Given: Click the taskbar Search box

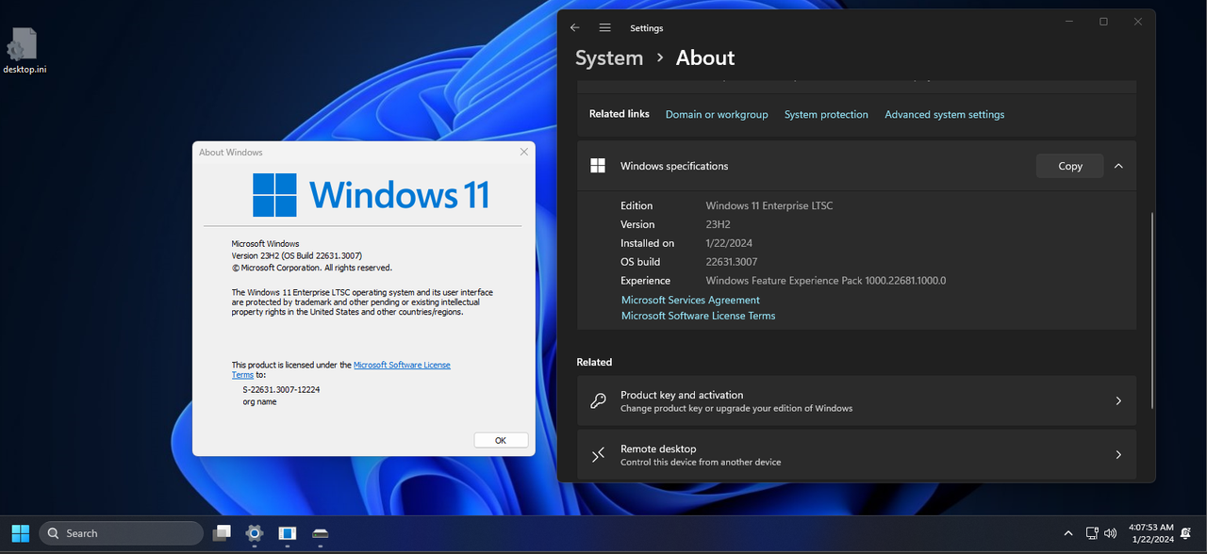Looking at the screenshot, I should 121,533.
